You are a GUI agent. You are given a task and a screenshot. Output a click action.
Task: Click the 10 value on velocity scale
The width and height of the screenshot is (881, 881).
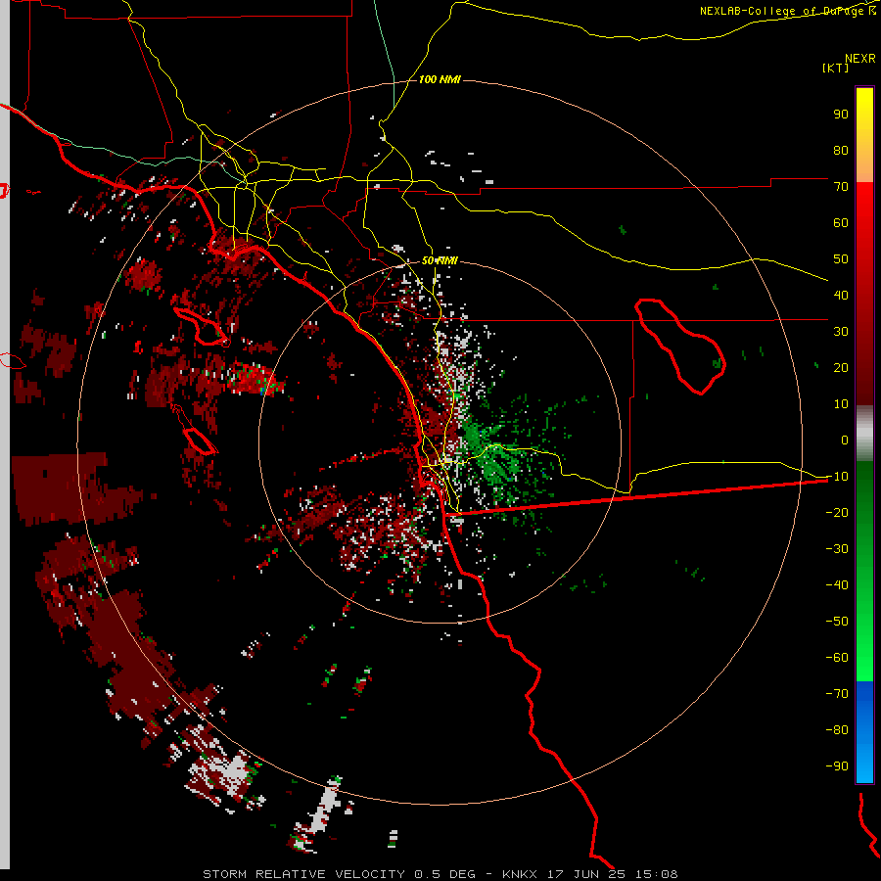[841, 404]
